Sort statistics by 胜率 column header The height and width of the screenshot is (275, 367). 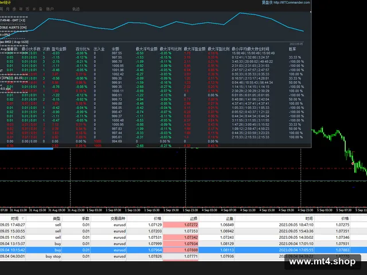click(292, 49)
